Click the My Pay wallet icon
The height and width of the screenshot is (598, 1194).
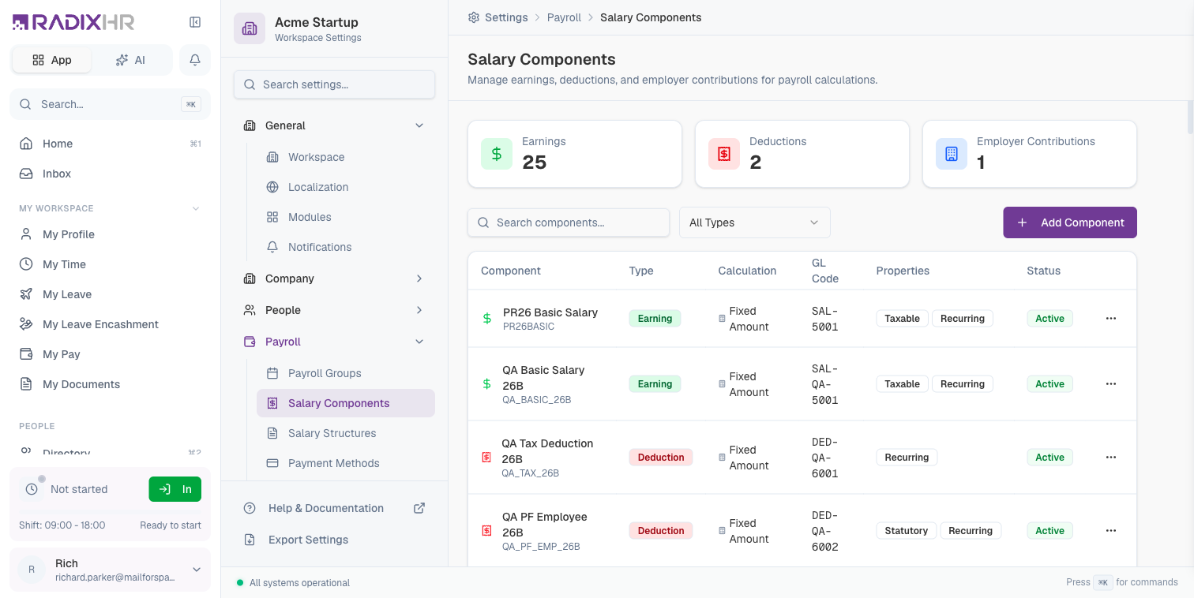(26, 354)
